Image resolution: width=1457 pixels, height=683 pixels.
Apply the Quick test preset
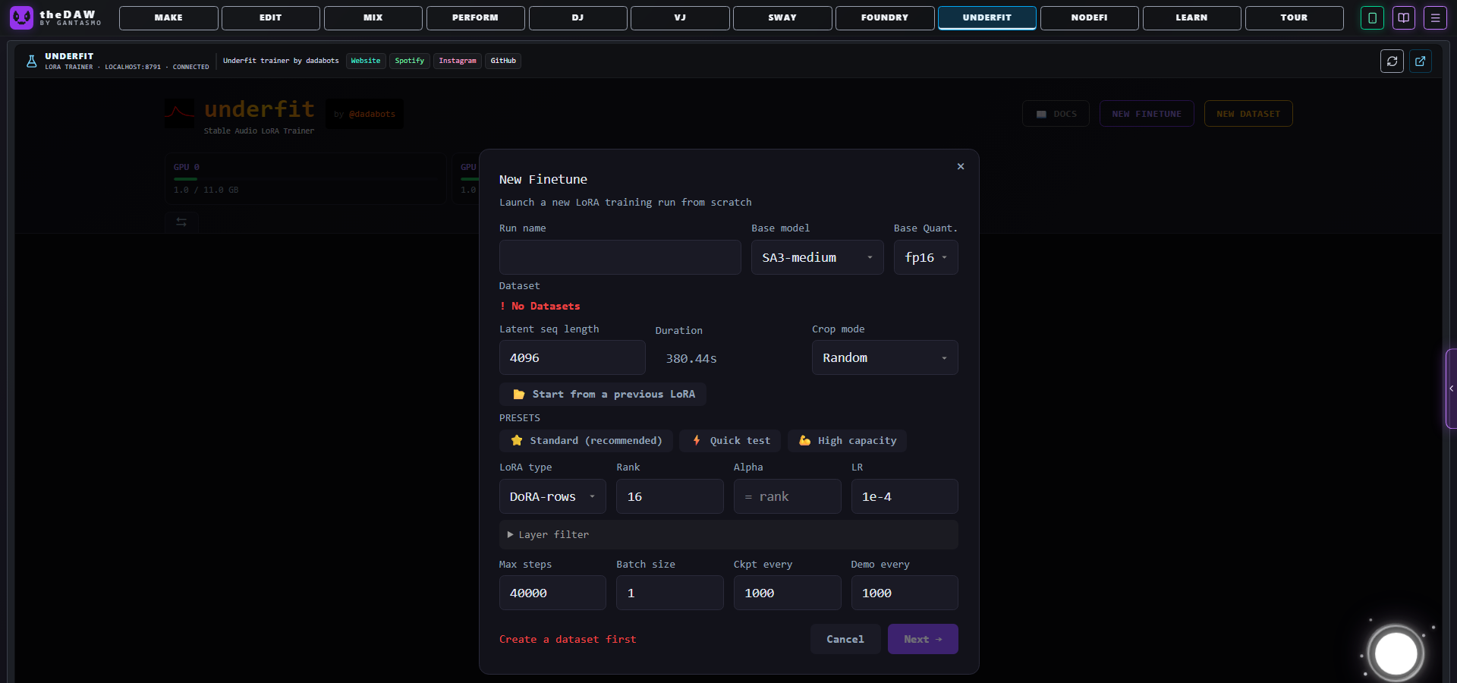click(x=730, y=441)
